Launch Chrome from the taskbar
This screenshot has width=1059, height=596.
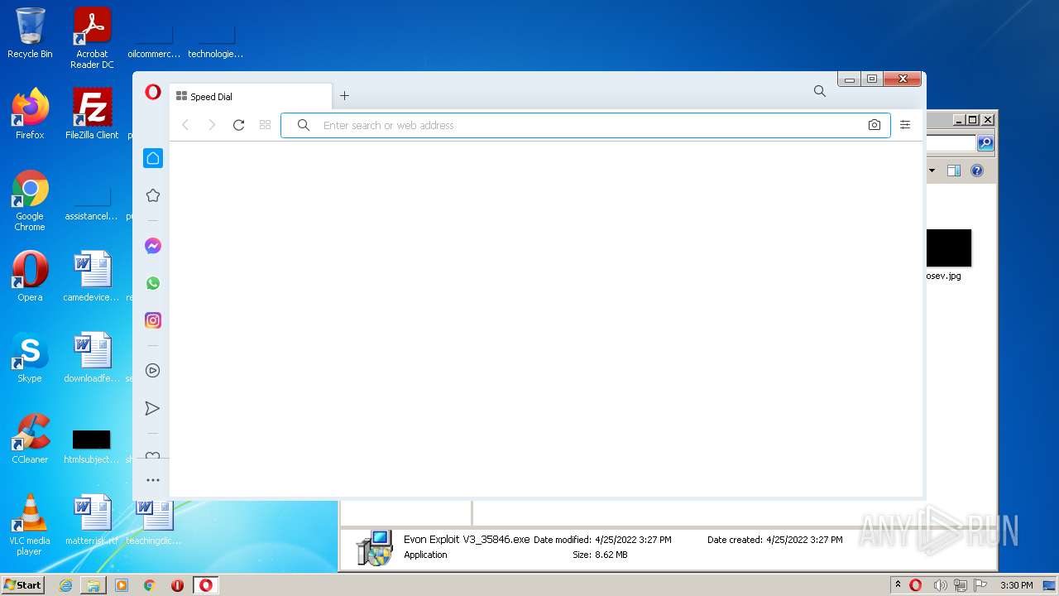[x=150, y=585]
